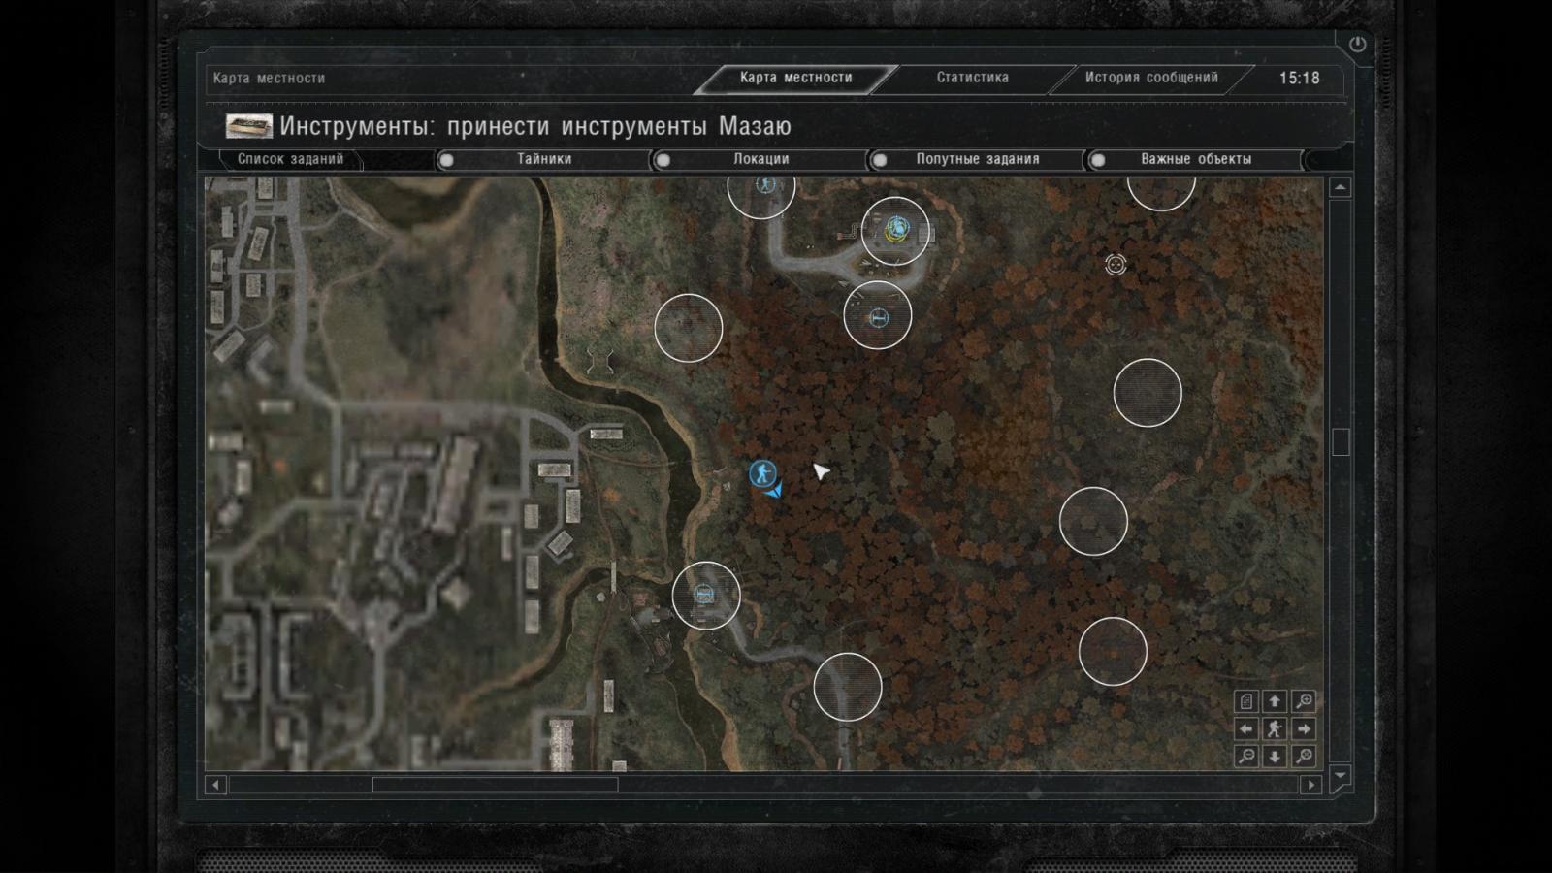Click the left arrow of the horizontal map scrollbar
The image size is (1552, 873).
tap(216, 785)
